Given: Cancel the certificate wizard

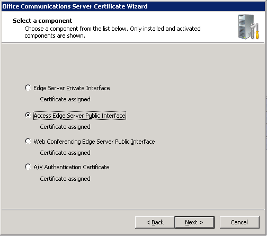Looking at the screenshot, I should [x=239, y=222].
